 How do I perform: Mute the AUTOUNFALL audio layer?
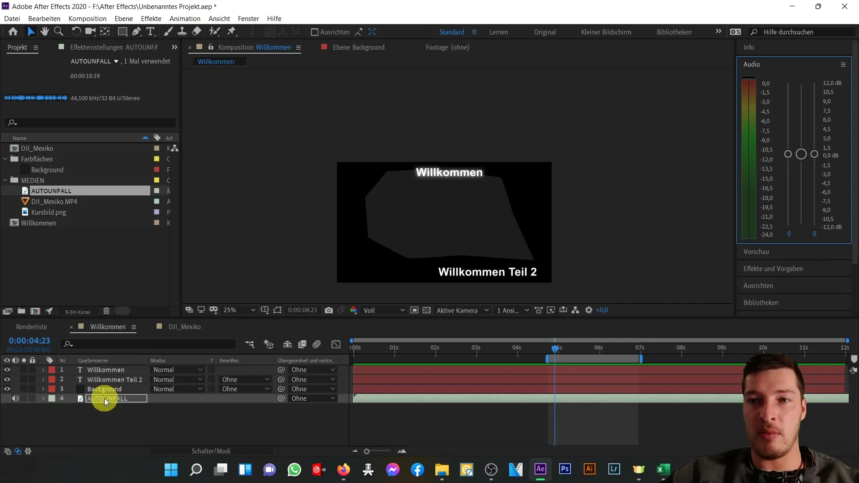(x=15, y=398)
